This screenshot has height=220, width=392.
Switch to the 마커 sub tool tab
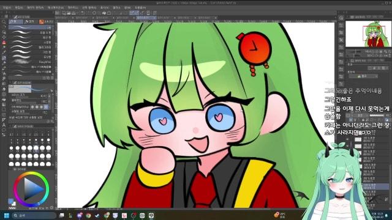(x=29, y=22)
